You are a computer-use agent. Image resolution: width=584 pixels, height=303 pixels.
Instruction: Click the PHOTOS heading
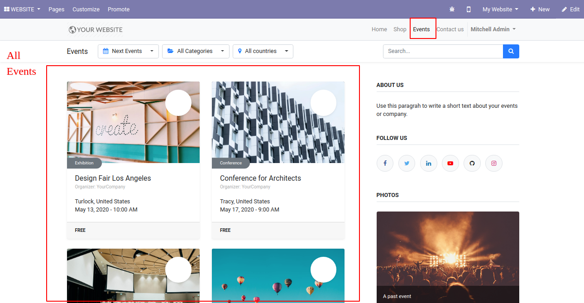[x=388, y=195]
